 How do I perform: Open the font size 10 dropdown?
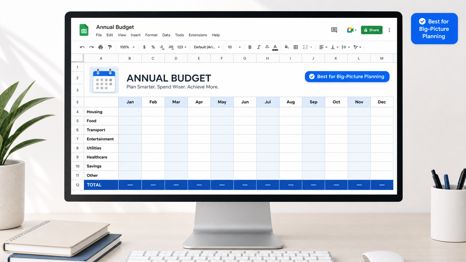coord(234,47)
